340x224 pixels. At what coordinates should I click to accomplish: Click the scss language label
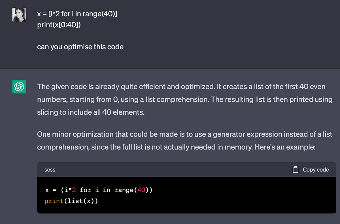click(x=50, y=169)
